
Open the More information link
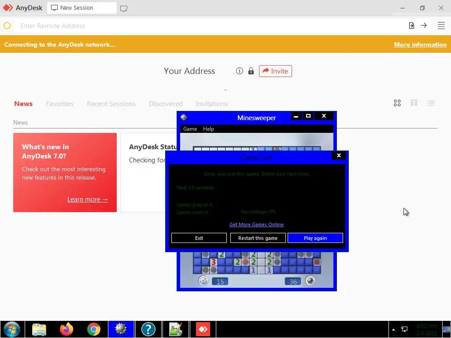point(420,44)
